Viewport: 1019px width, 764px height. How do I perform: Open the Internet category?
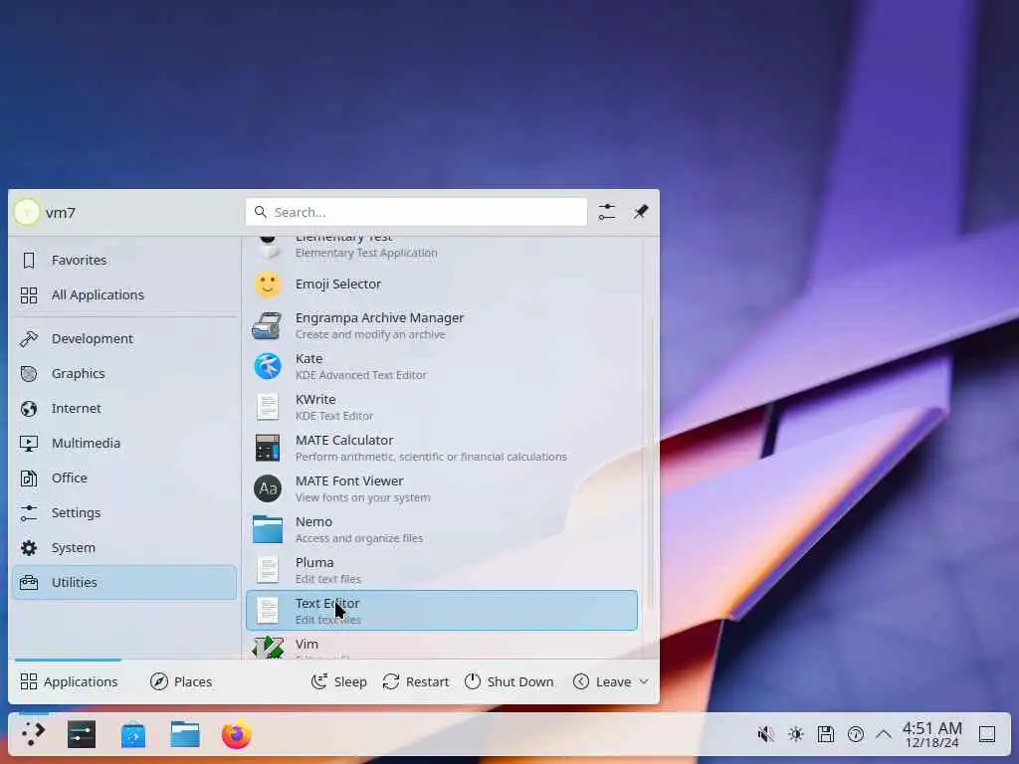coord(124,408)
